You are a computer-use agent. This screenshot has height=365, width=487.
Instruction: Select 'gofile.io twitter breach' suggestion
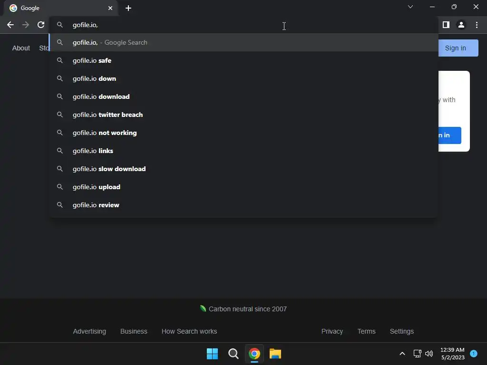tap(243, 115)
